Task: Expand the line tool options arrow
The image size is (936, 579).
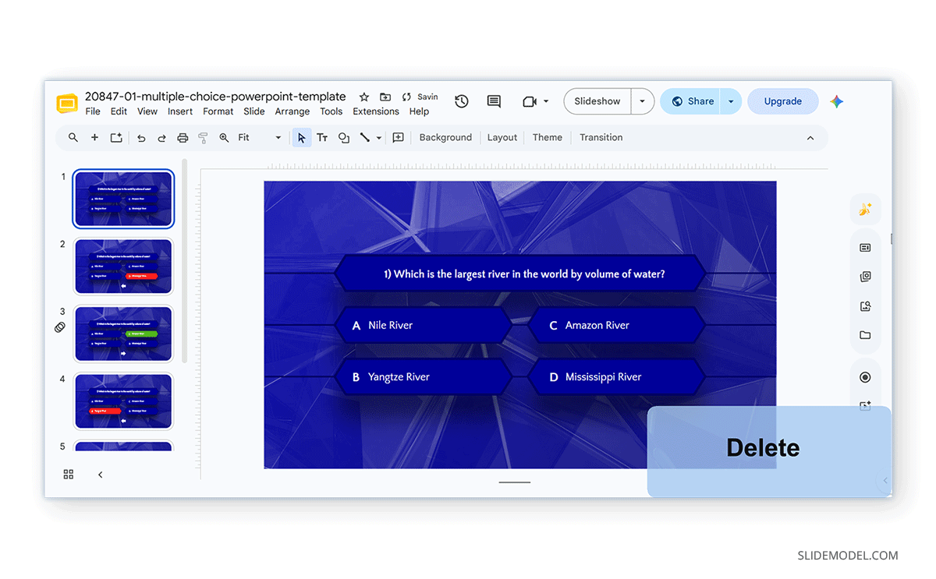Action: point(379,138)
